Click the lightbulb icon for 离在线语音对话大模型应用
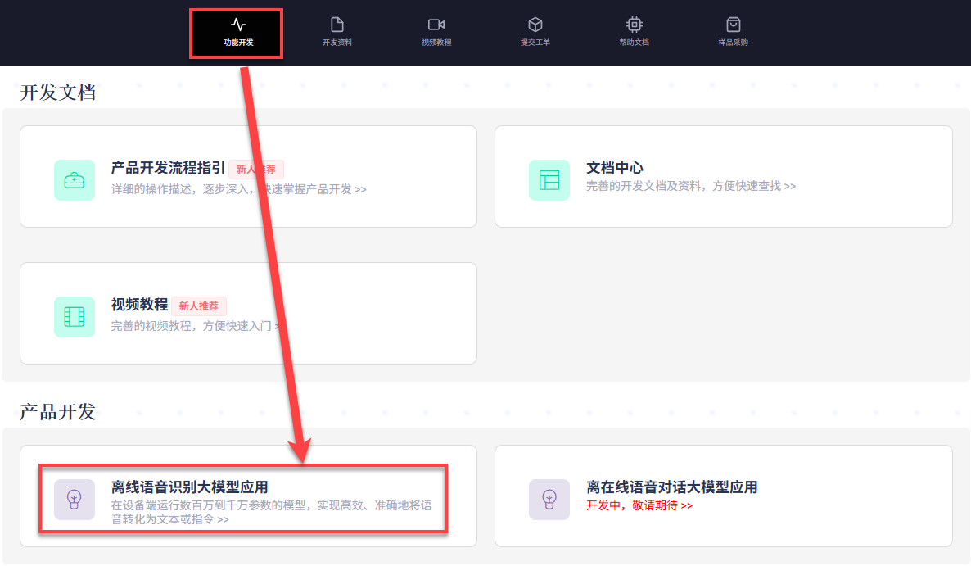Viewport: 971px width, 566px height. click(549, 499)
